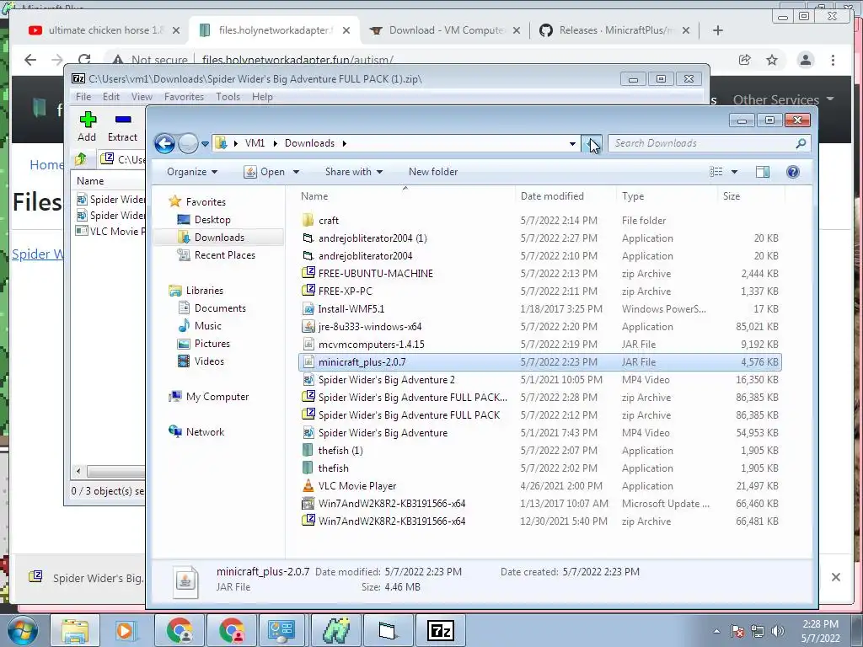863x647 pixels.
Task: Switch to the ultimate chicken horse tab
Action: 105,31
